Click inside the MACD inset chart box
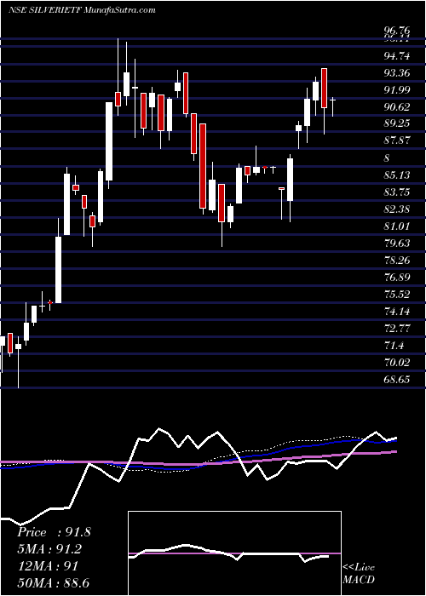 click(234, 553)
